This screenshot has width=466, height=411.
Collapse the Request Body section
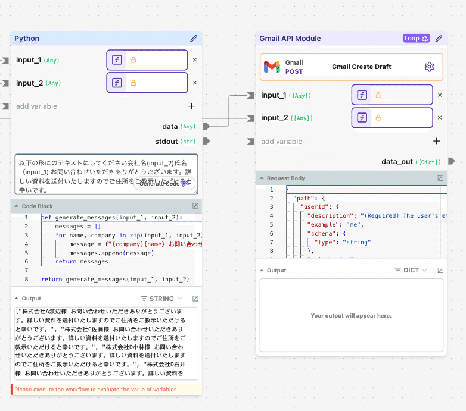click(261, 178)
